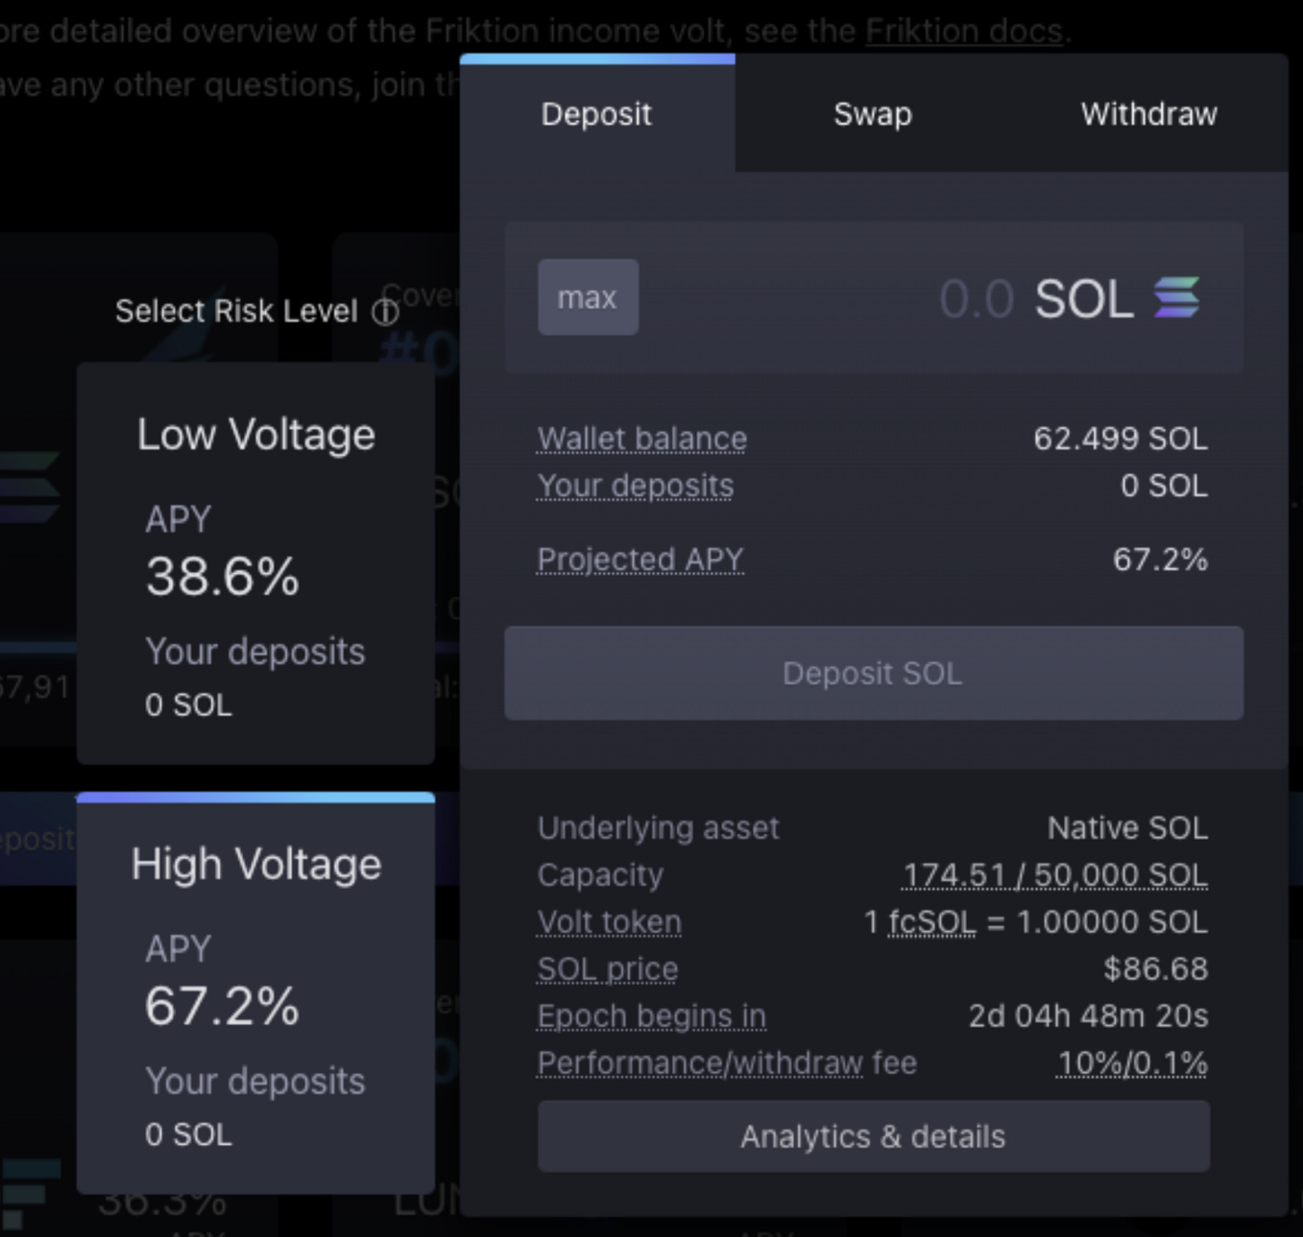Click the max amount button
1303x1237 pixels.
pos(588,298)
